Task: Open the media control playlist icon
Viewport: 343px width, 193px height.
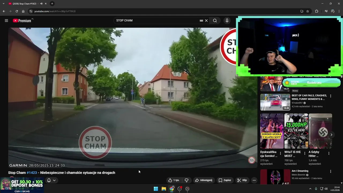Action: click(326, 11)
